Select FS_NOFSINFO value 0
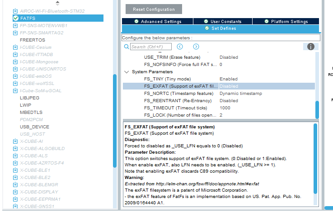Image resolution: width=333 pixels, height=212 pixels. 221,64
